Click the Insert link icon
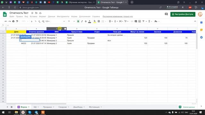The image size is (205, 115). click(132, 21)
